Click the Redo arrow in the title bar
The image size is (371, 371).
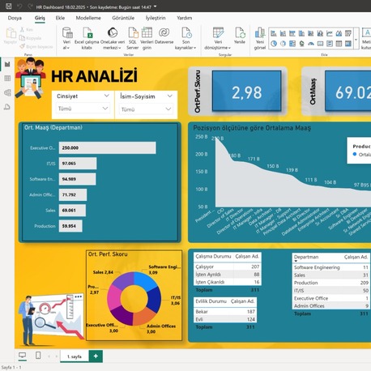pos(30,6)
